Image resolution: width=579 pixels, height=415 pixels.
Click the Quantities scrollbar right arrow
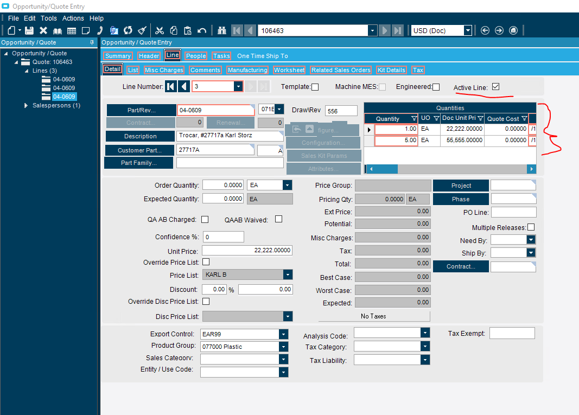tap(531, 169)
